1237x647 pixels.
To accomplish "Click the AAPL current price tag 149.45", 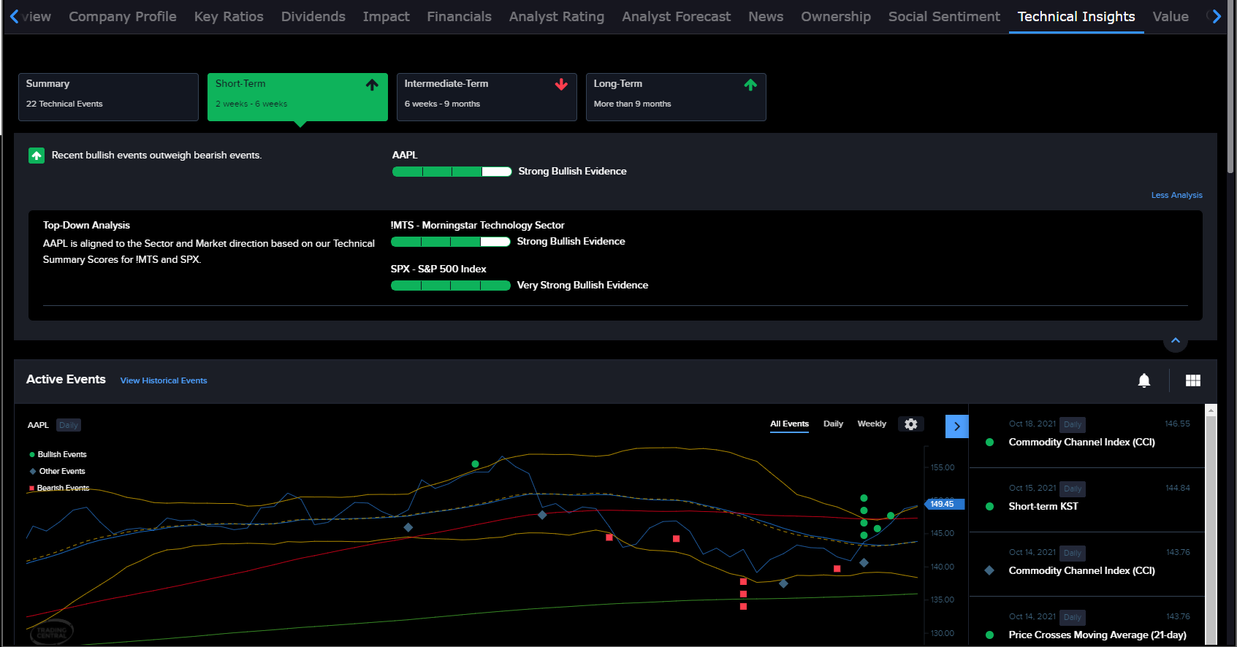I will pos(945,504).
